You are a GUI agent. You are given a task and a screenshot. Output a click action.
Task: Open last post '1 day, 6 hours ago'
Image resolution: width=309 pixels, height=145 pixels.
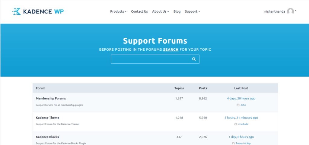tap(241, 137)
